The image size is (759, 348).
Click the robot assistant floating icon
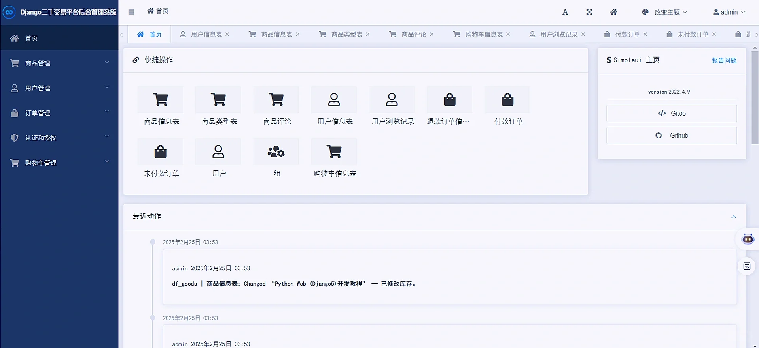748,239
